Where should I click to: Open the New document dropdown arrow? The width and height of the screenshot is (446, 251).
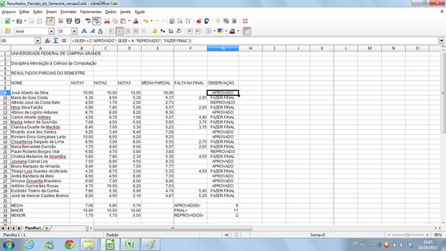pos(13,21)
